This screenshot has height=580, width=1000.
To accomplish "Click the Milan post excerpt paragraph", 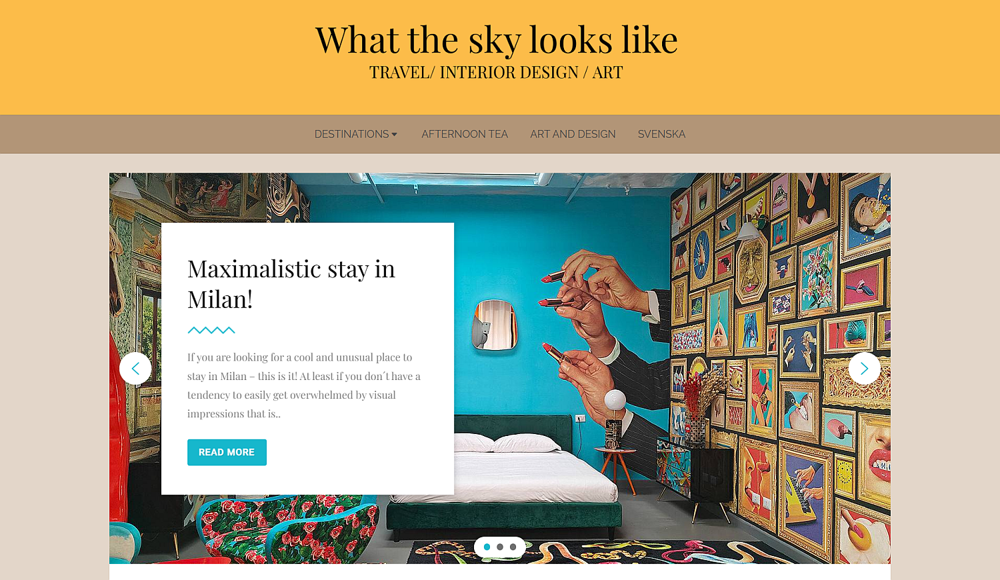I will tap(304, 385).
